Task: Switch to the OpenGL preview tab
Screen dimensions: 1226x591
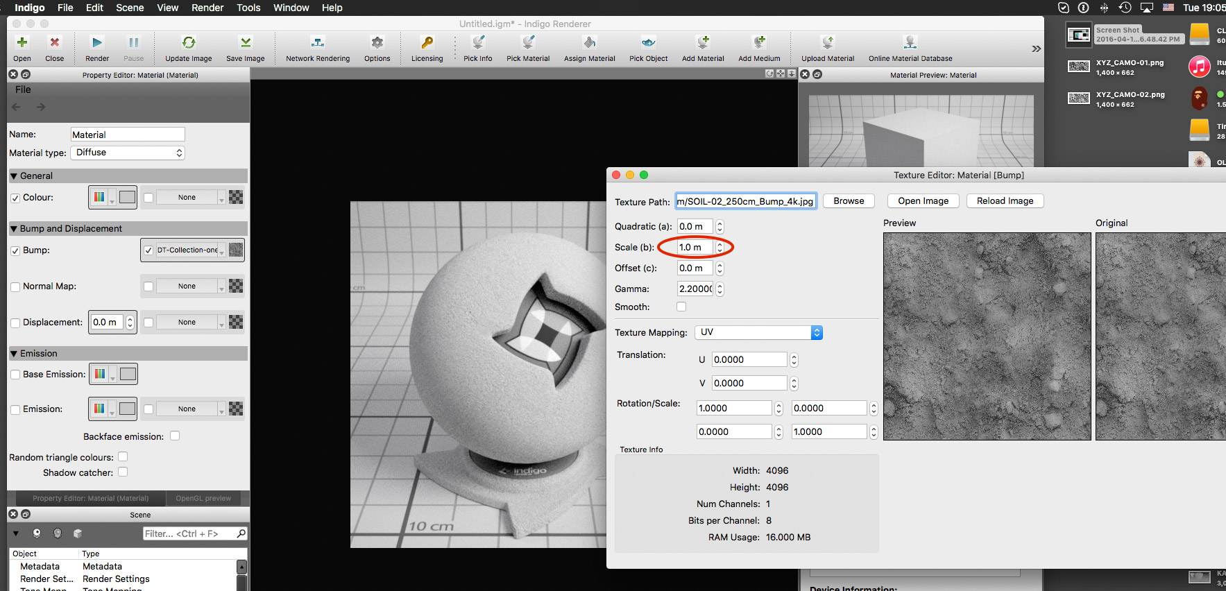Action: tap(203, 498)
